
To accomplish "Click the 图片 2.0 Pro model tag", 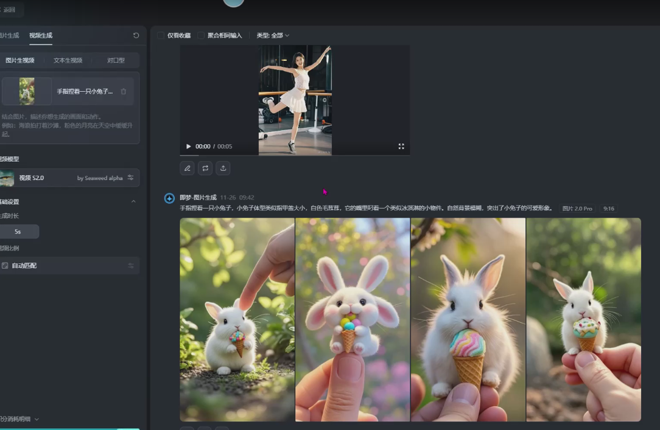I will tap(577, 209).
